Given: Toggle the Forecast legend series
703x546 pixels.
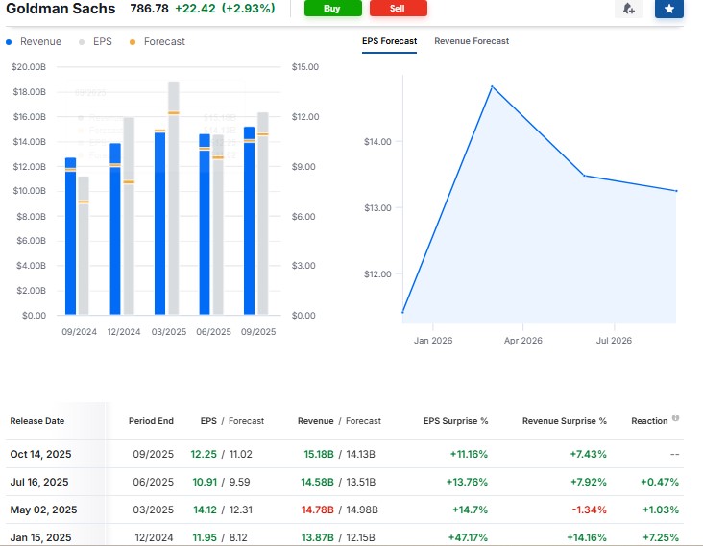Looking at the screenshot, I should pyautogui.click(x=157, y=42).
